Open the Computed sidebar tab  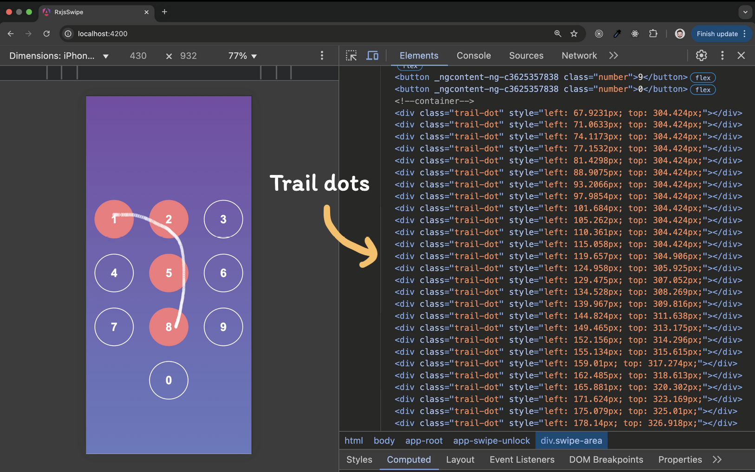(x=409, y=459)
